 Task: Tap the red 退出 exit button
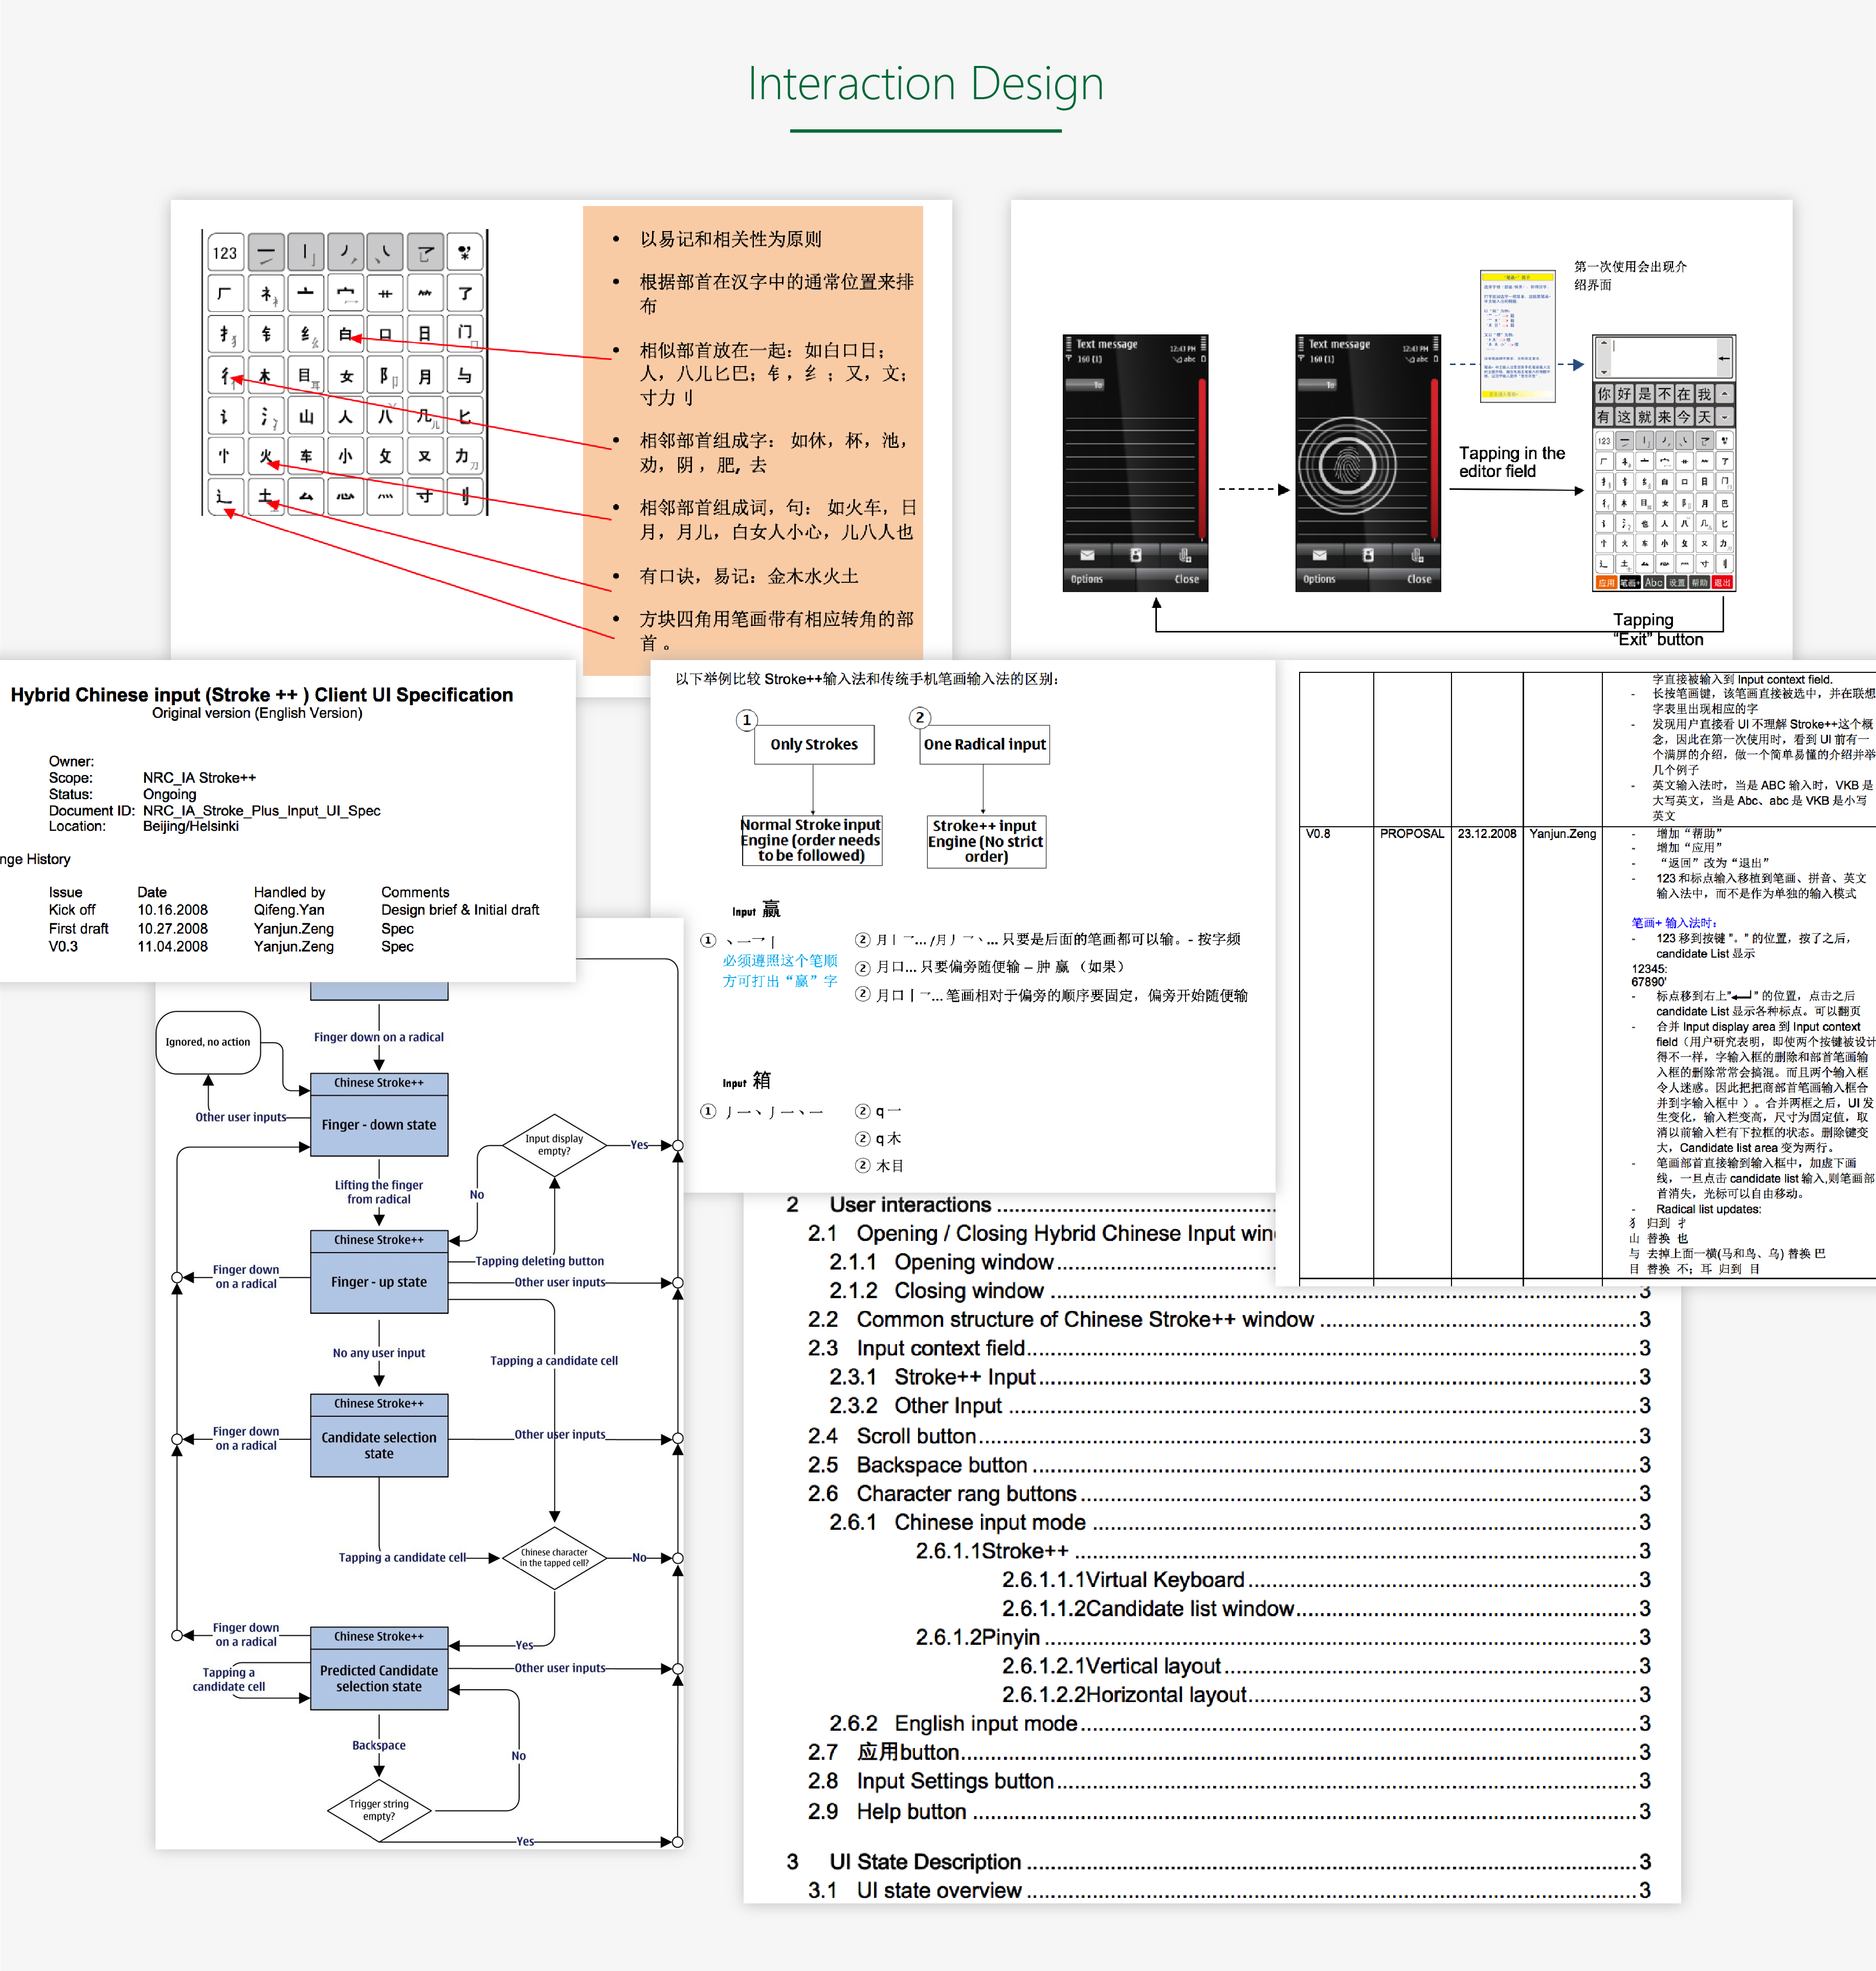[x=1723, y=583]
